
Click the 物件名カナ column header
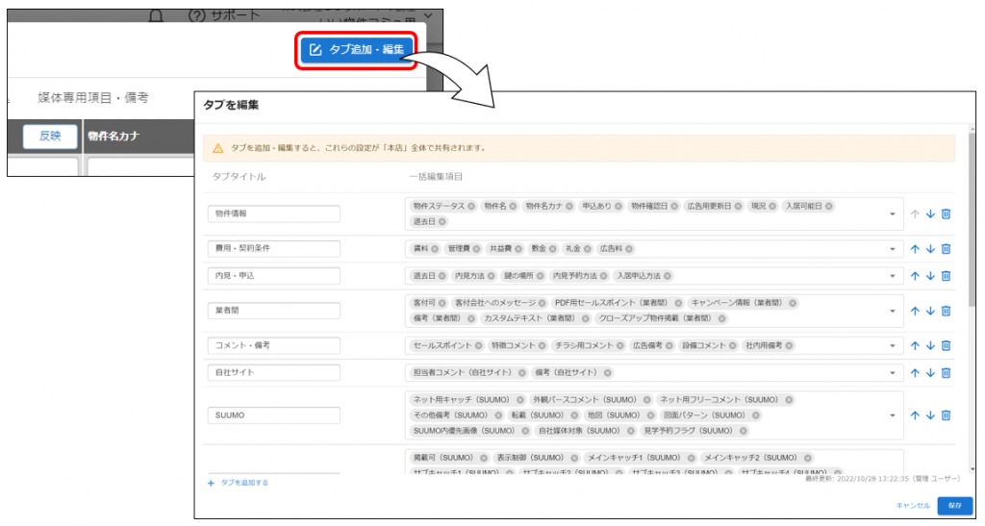[114, 136]
